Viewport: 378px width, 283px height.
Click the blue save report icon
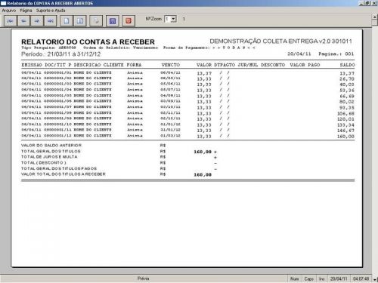point(113,20)
